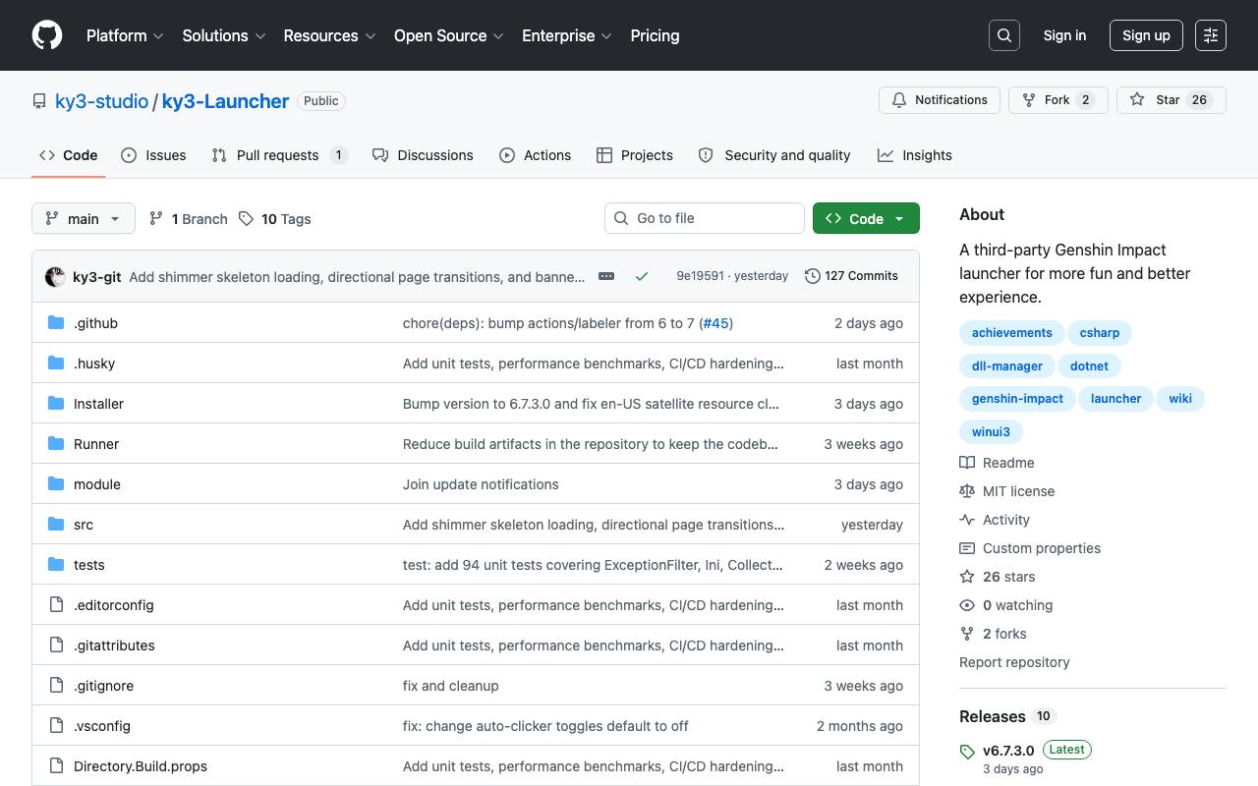Viewport: 1258px width, 786px height.
Task: Click the Go to file search field
Action: pos(705,218)
